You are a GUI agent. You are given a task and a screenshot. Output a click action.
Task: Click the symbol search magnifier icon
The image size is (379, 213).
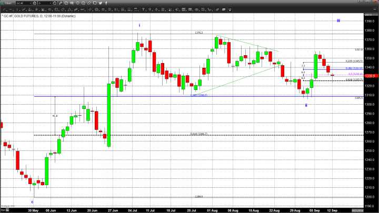click(x=35, y=3)
